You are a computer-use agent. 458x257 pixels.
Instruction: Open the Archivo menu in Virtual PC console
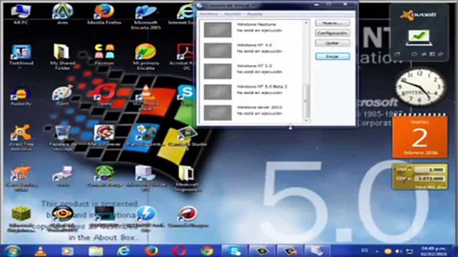(208, 14)
